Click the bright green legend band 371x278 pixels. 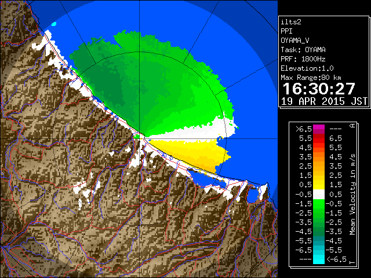pos(319,204)
